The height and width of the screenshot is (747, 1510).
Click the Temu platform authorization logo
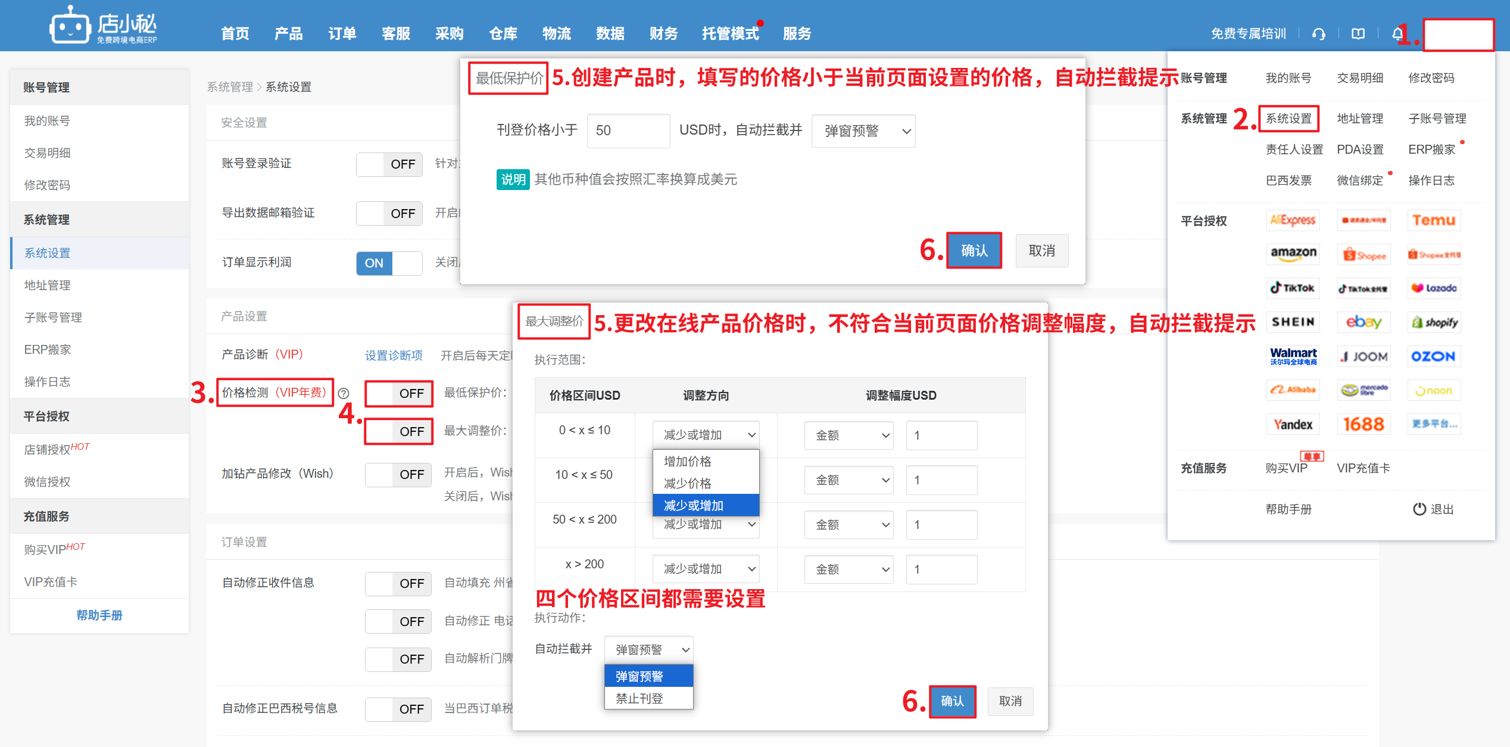click(1433, 220)
